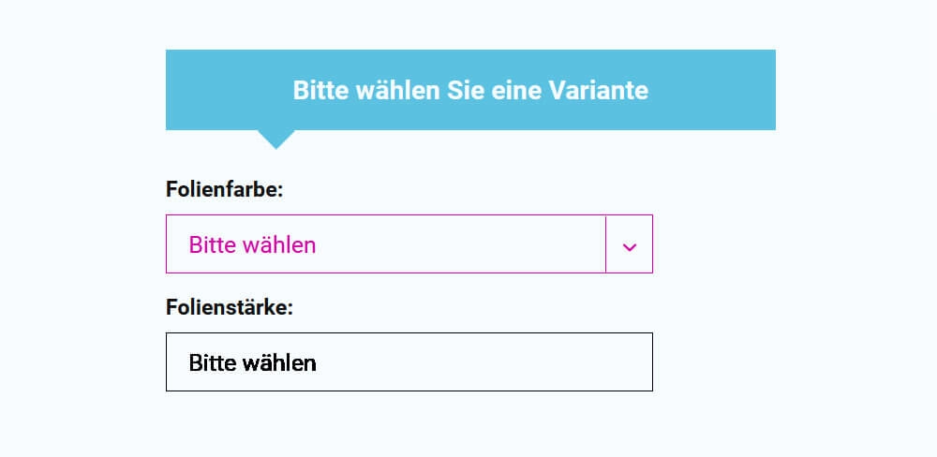Click the magenta chevron down arrow
This screenshot has height=457, width=937.
pyautogui.click(x=630, y=245)
